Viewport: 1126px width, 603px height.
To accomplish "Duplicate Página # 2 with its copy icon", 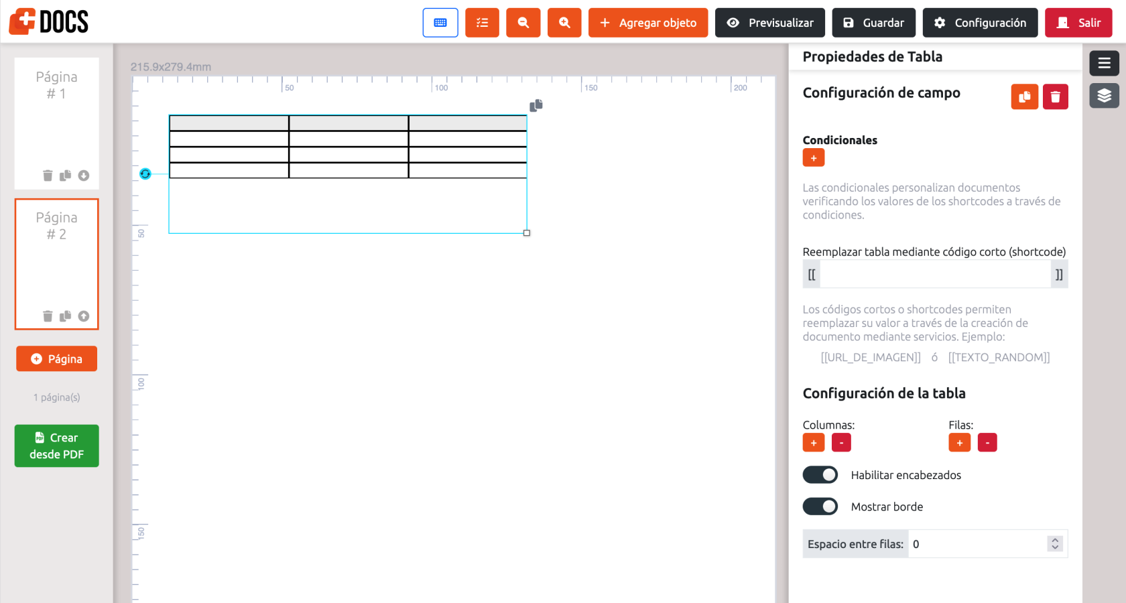I will click(x=65, y=316).
